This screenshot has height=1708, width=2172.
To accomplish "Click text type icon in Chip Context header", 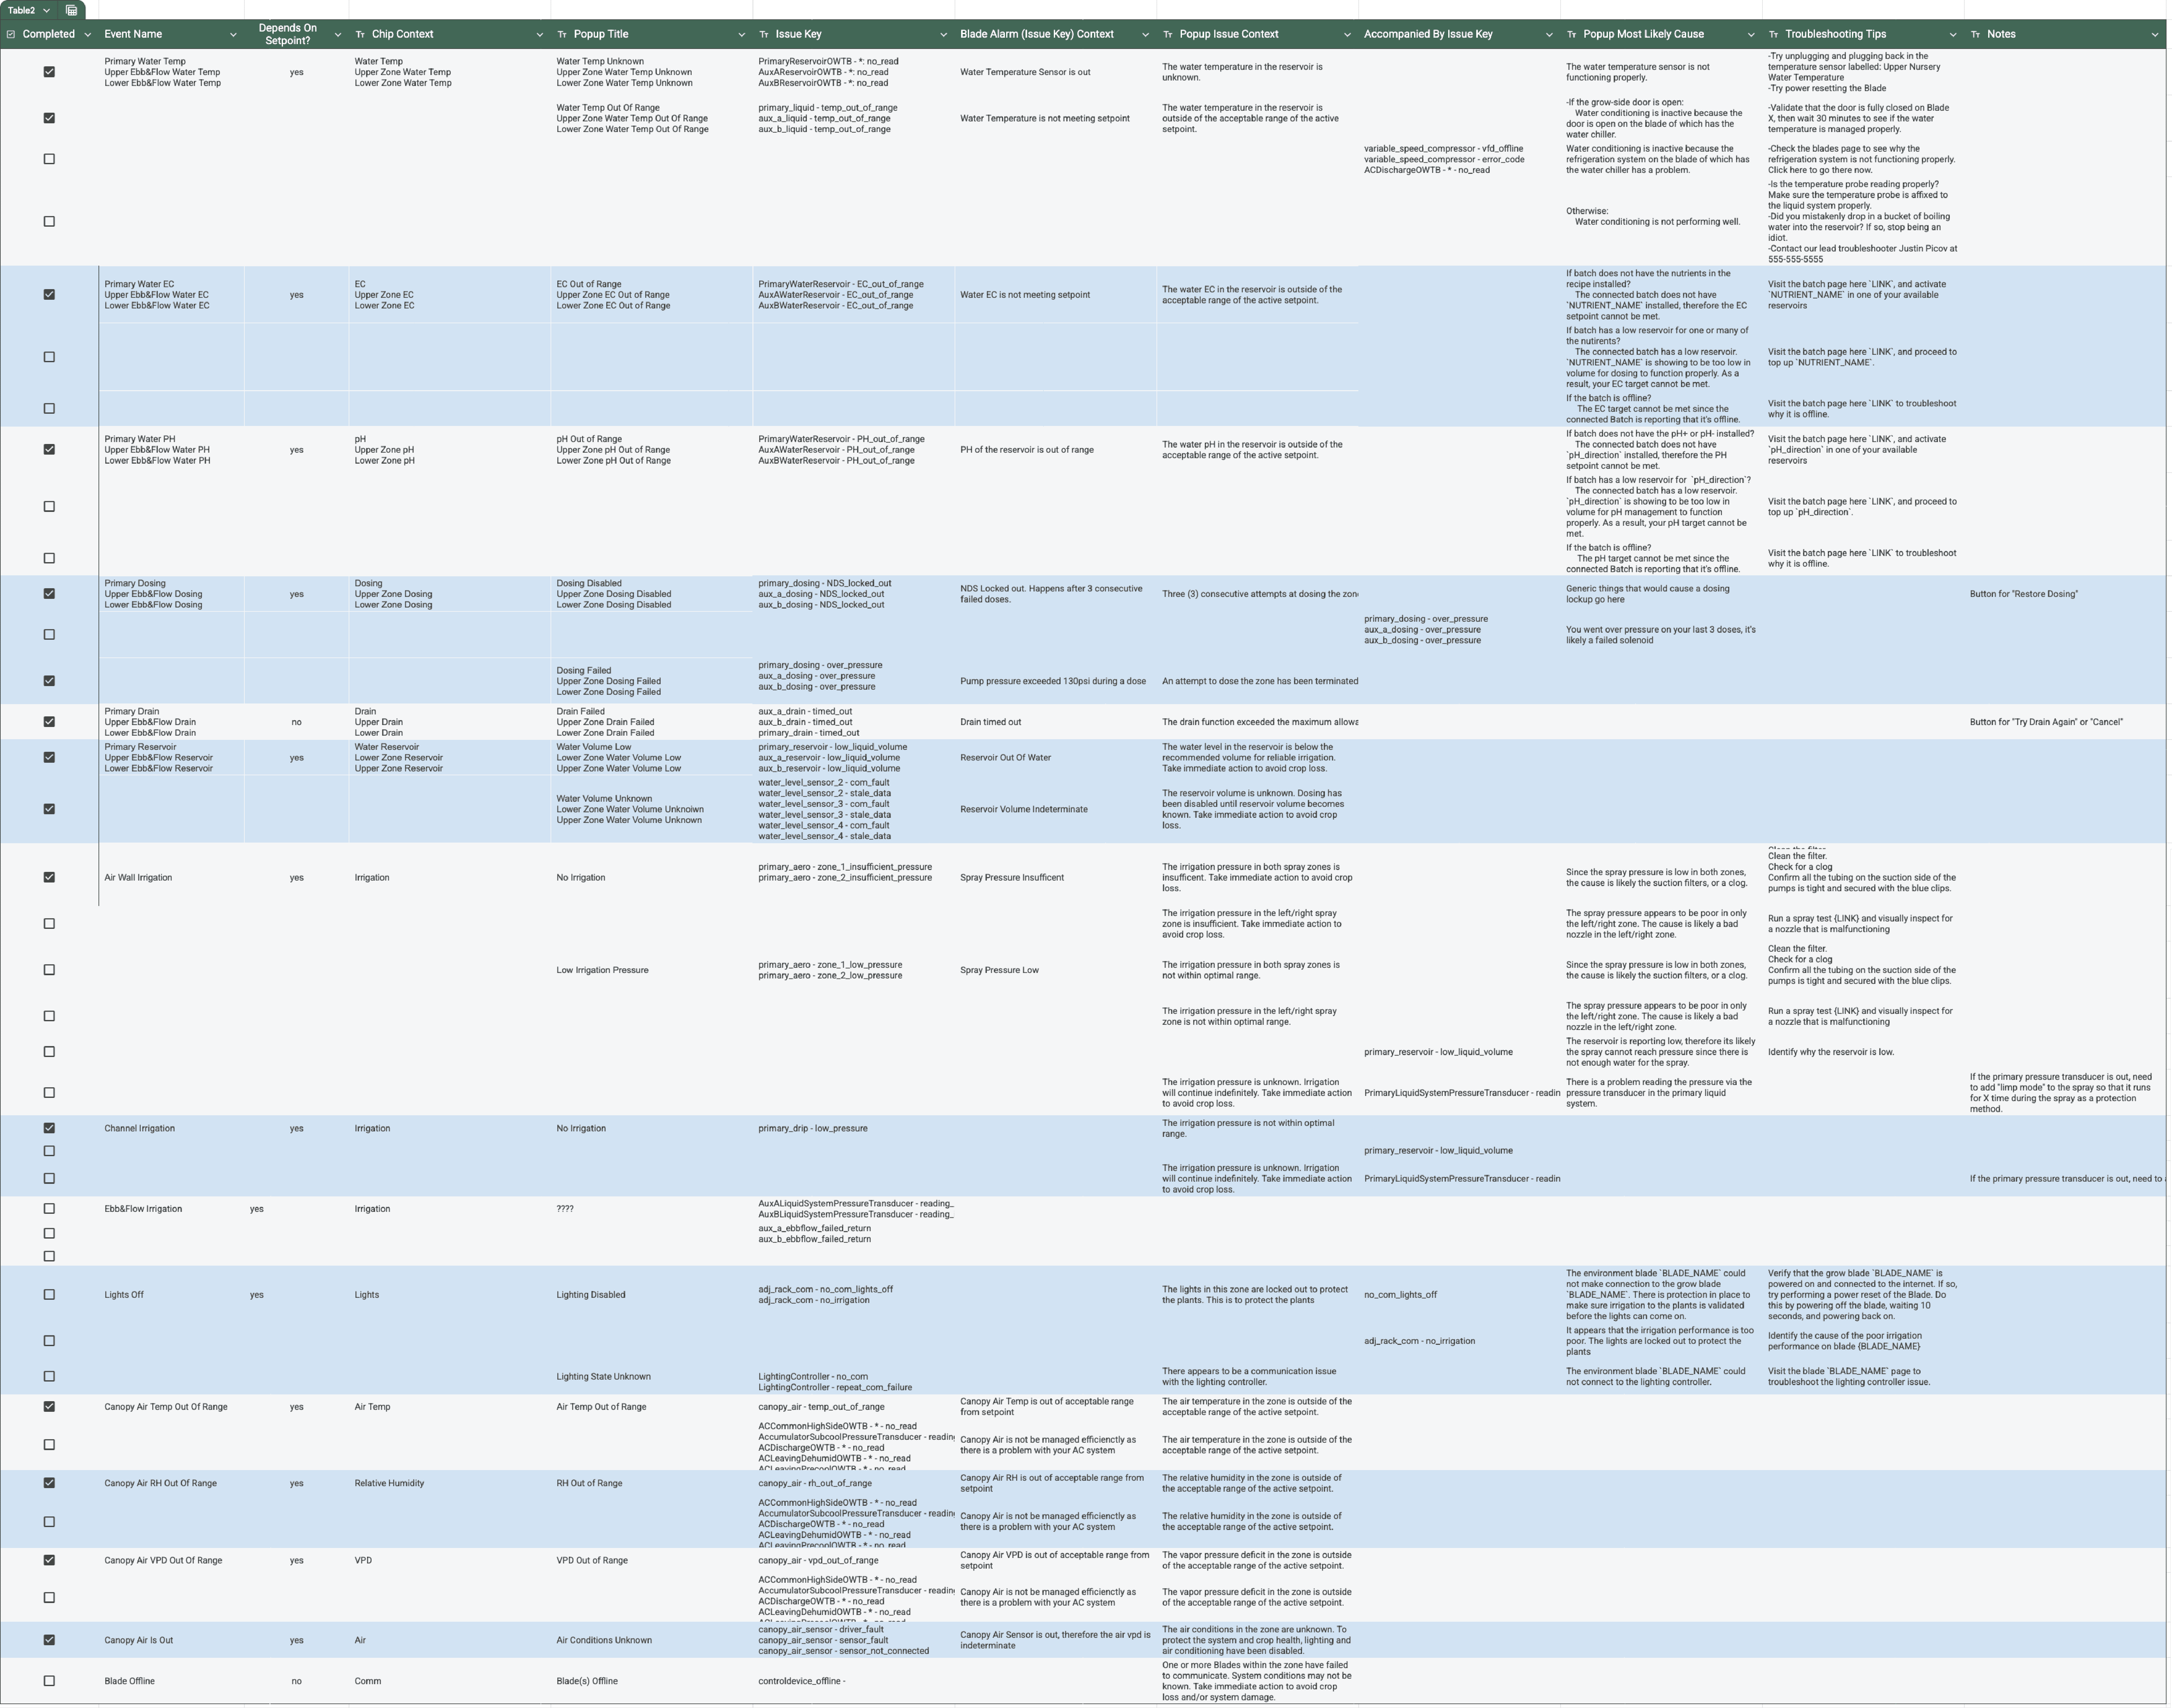I will tap(360, 34).
